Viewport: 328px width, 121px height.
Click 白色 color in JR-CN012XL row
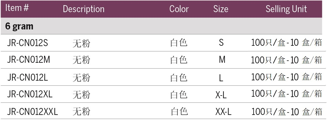pos(179,95)
